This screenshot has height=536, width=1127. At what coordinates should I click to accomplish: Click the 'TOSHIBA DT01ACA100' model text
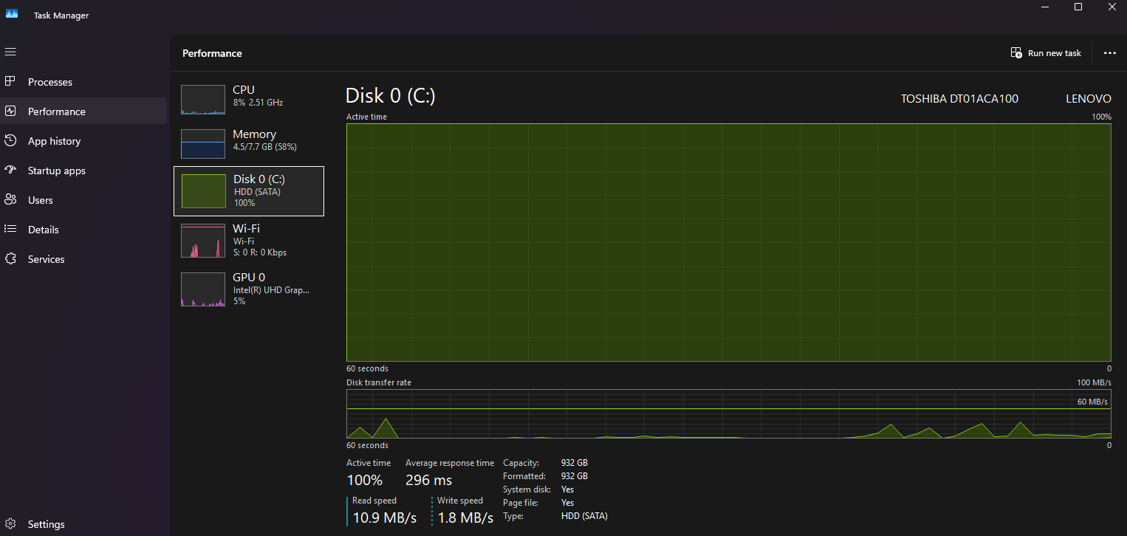pos(959,99)
